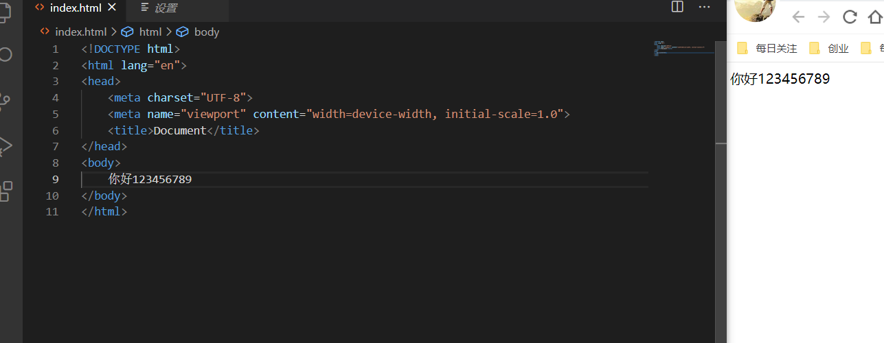Open the 创业 bookmark folder

pos(829,49)
